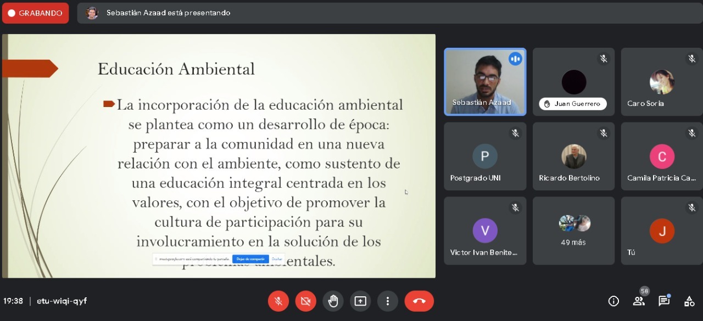Screen dimensions: 703x321
Task: Open the three-dot more options menu
Action: click(388, 301)
